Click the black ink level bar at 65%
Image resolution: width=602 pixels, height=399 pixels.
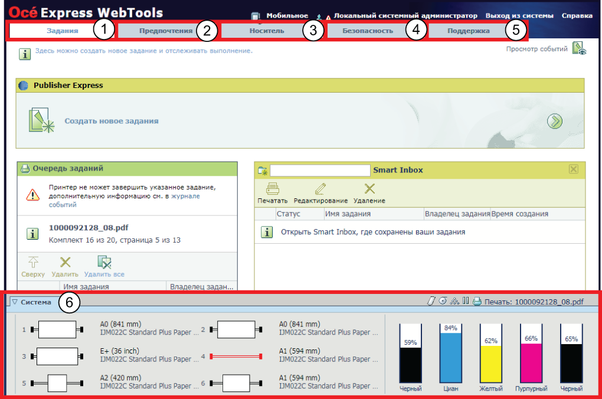coord(572,354)
